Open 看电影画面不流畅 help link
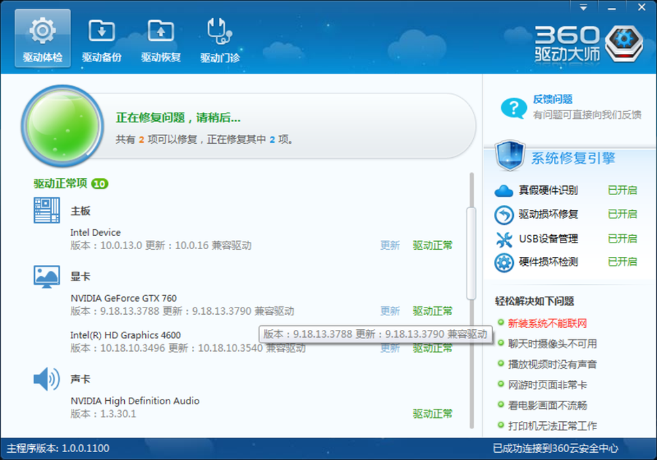Screen dimensions: 657x460 547,405
